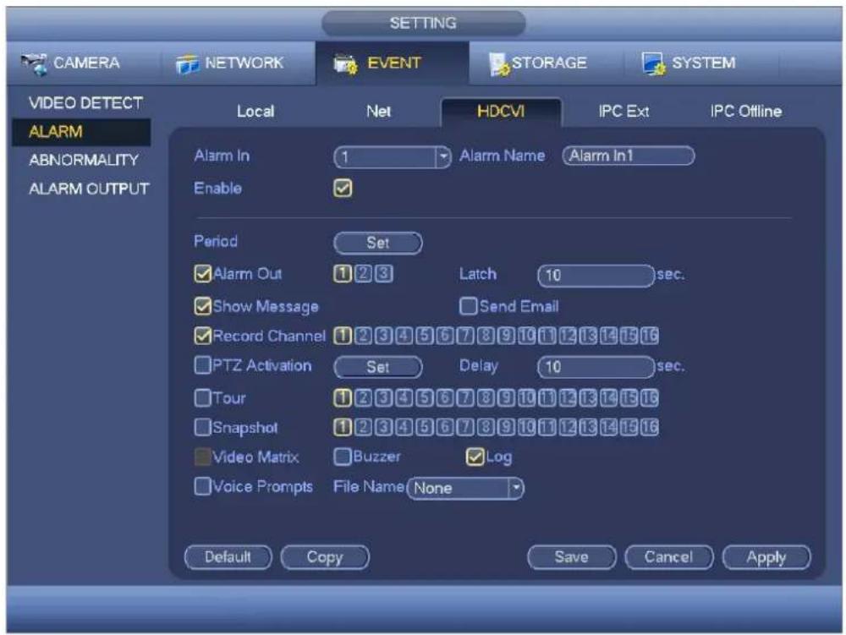Select Tour channel 1

[342, 397]
